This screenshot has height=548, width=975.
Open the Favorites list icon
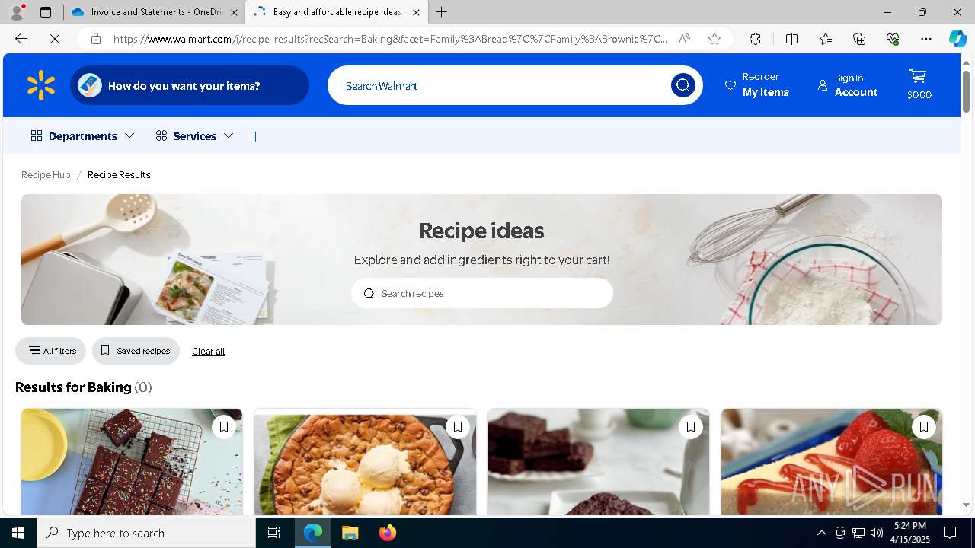pyautogui.click(x=826, y=39)
